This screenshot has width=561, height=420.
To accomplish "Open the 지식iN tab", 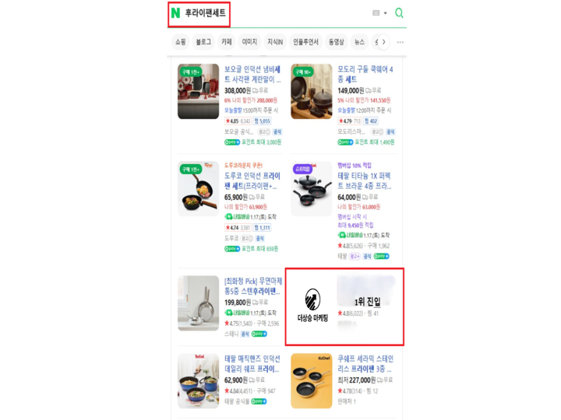I will tap(275, 42).
